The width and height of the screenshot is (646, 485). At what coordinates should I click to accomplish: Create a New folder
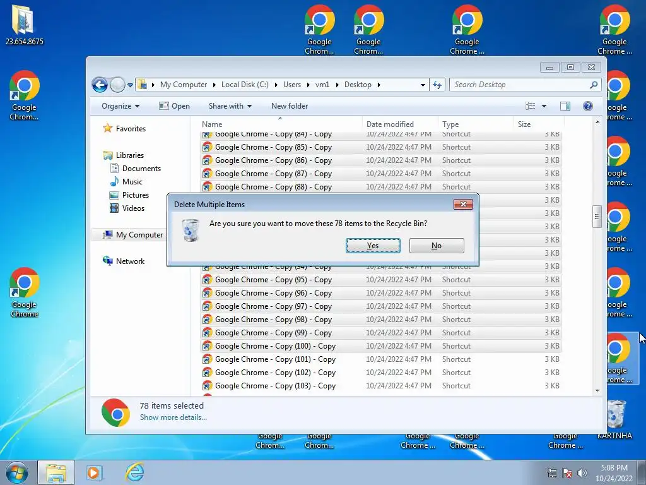(x=290, y=106)
